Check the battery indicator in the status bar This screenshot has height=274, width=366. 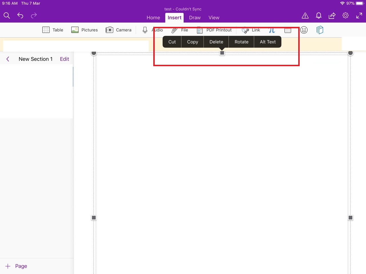[x=360, y=3]
